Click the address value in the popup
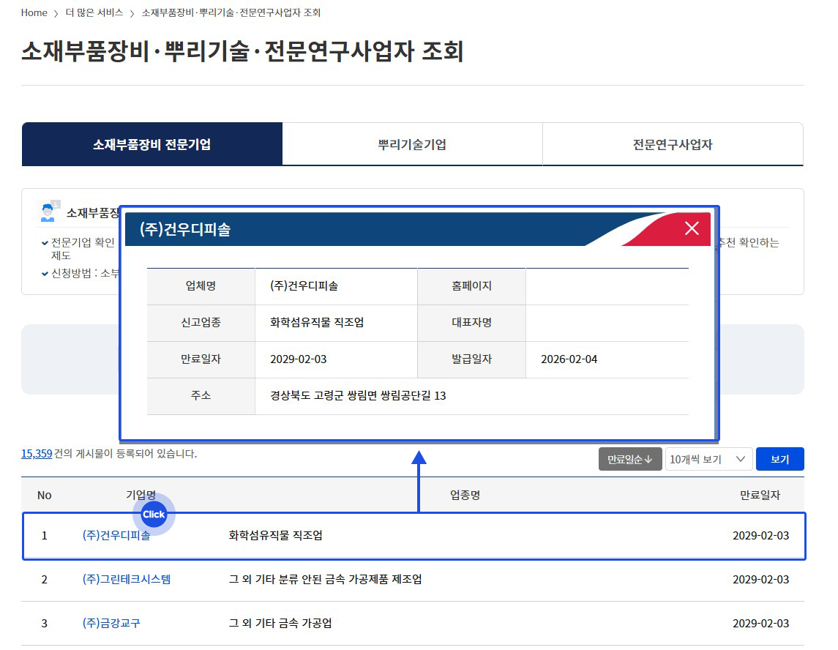 pos(358,396)
